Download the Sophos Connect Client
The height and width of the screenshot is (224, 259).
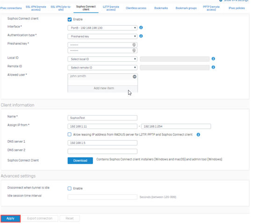pos(80,160)
